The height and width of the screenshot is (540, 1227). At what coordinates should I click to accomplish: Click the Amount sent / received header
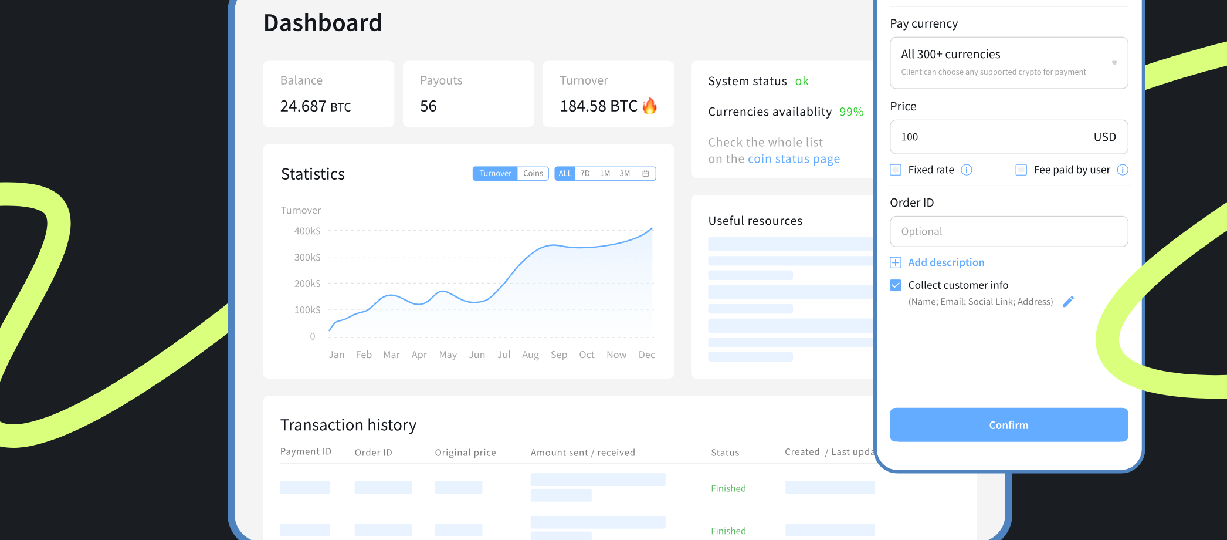582,453
